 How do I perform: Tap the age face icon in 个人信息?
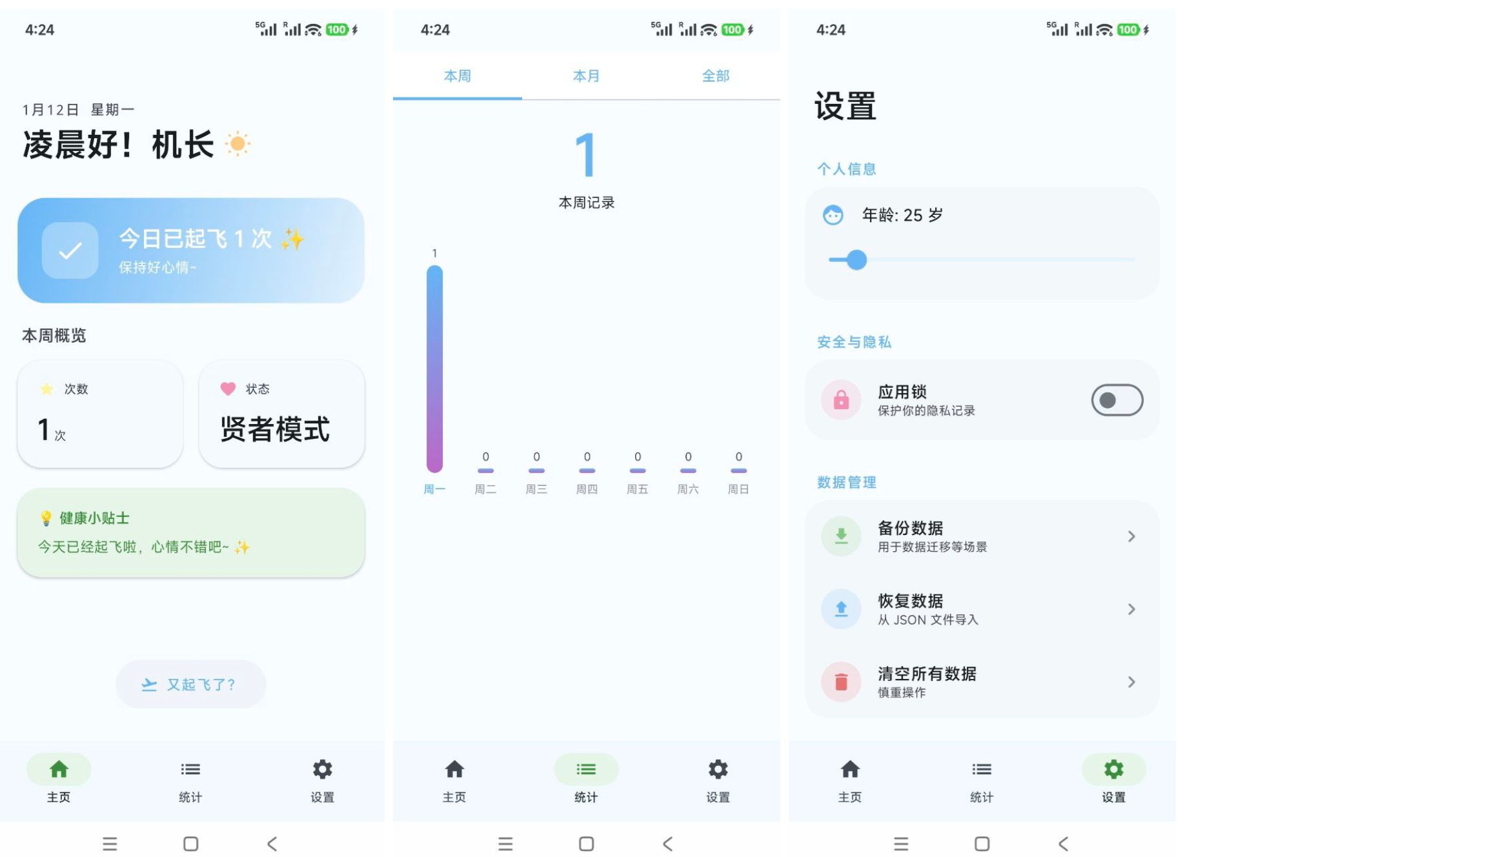tap(833, 215)
